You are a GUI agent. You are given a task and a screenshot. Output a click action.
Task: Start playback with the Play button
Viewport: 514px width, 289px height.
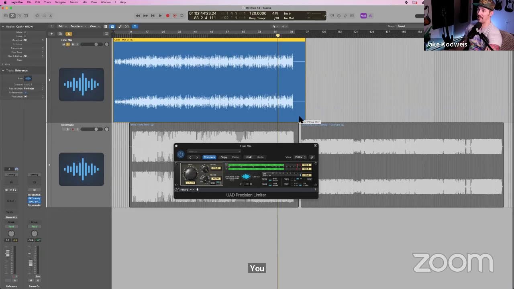[x=160, y=16]
